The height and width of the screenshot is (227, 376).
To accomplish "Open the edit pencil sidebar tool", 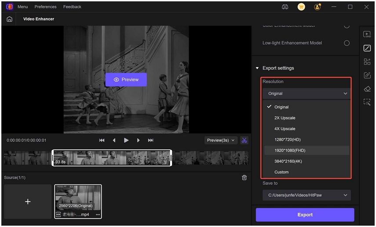I will (x=367, y=76).
